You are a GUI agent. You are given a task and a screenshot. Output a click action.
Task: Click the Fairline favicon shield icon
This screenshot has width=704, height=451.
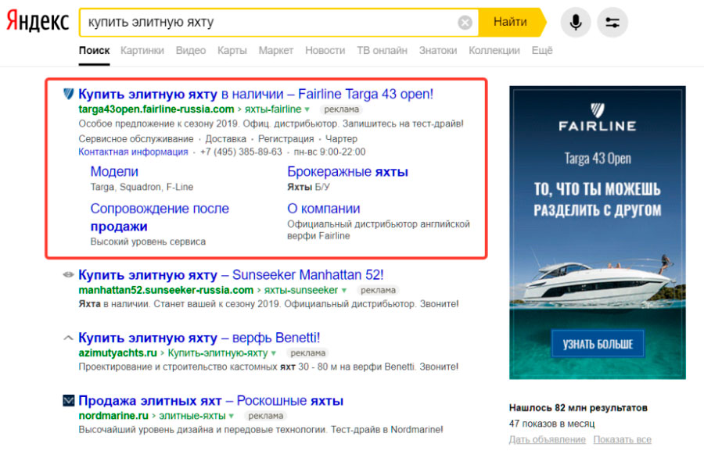point(69,95)
